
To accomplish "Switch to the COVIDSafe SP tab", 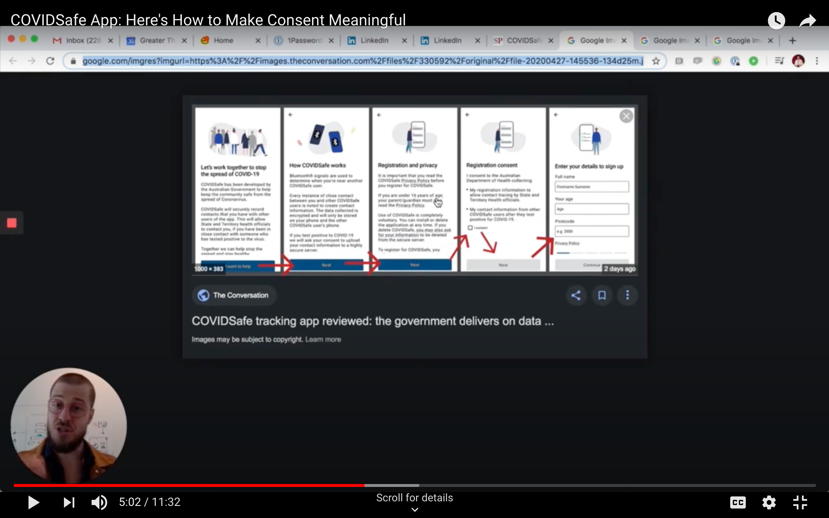I will tap(518, 40).
